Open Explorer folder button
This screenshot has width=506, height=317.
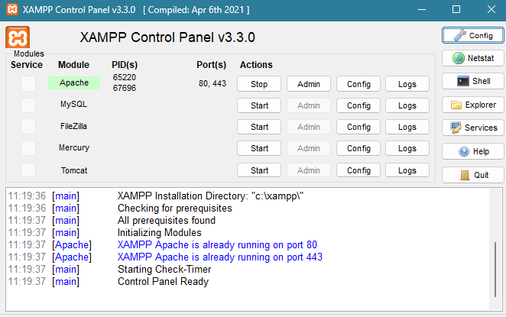pyautogui.click(x=473, y=105)
